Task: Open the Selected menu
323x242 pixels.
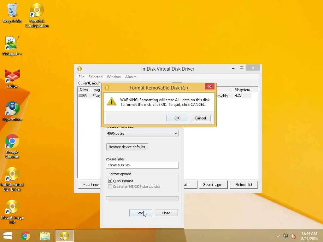Action: 95,77
